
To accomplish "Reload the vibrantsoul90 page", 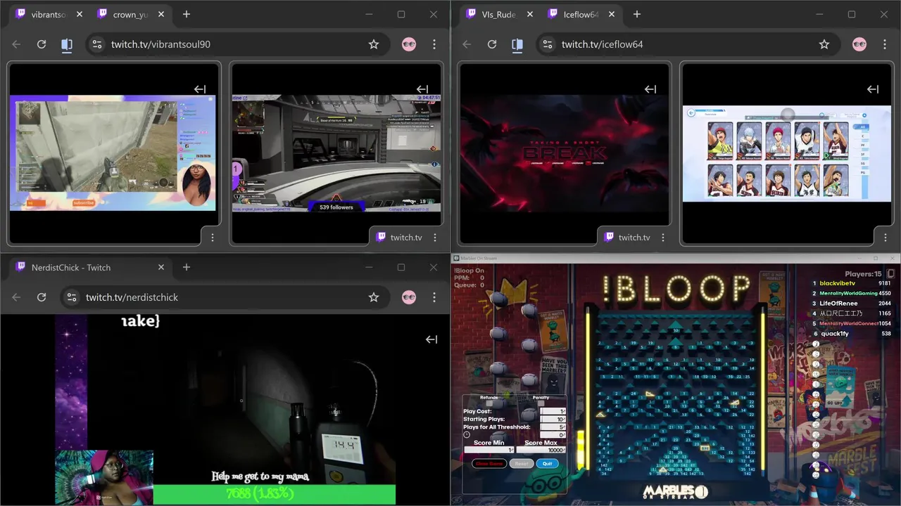I will tap(42, 44).
